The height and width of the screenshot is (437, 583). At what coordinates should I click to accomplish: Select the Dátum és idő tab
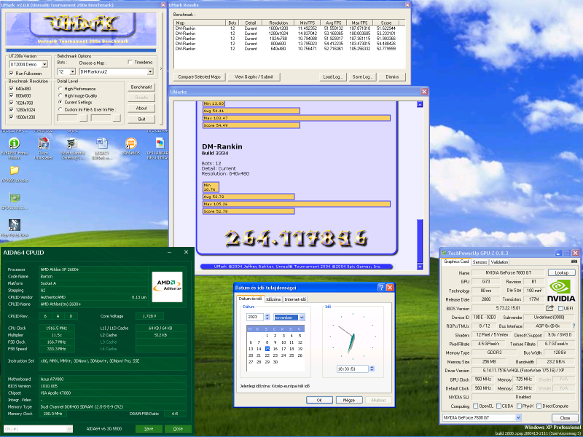pos(250,299)
